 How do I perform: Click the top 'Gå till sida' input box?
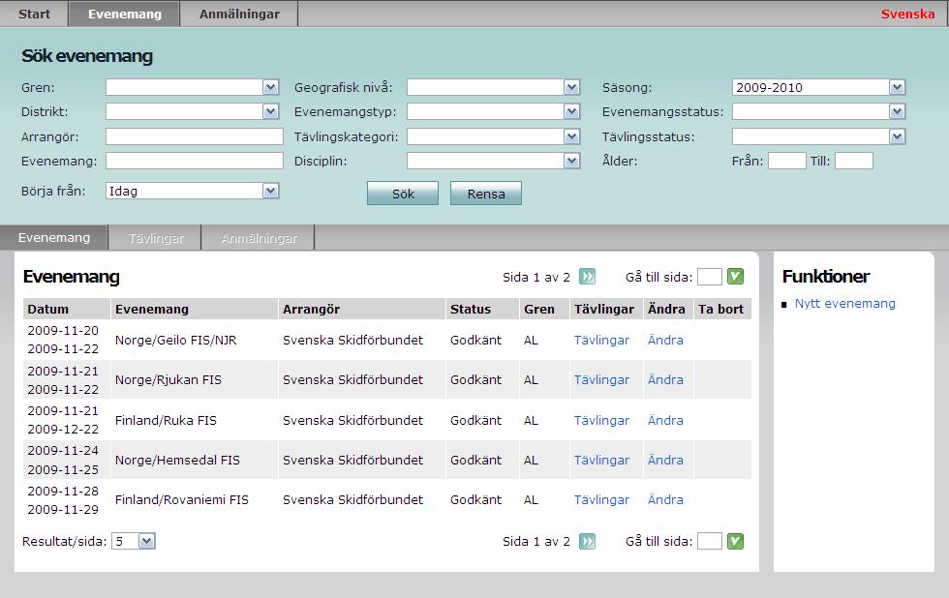(x=709, y=277)
